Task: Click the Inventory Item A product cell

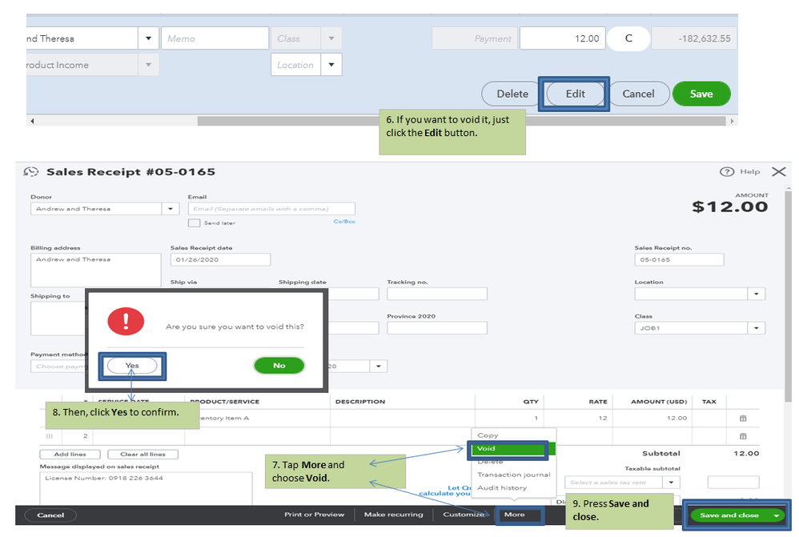Action: [x=257, y=419]
